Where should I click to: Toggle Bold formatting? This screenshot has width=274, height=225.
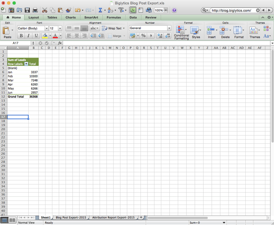pos(21,36)
